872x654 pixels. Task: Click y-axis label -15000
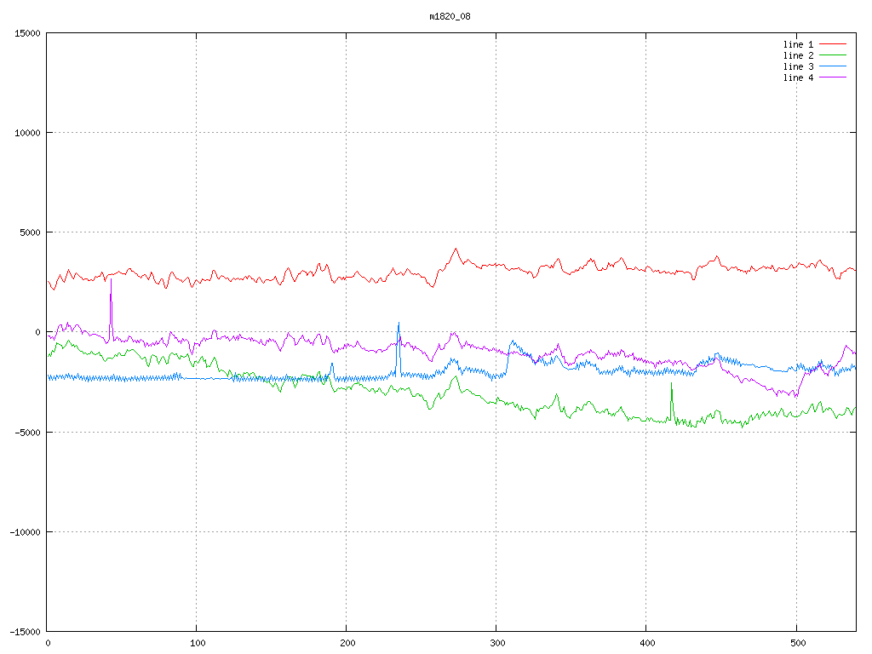[26, 632]
